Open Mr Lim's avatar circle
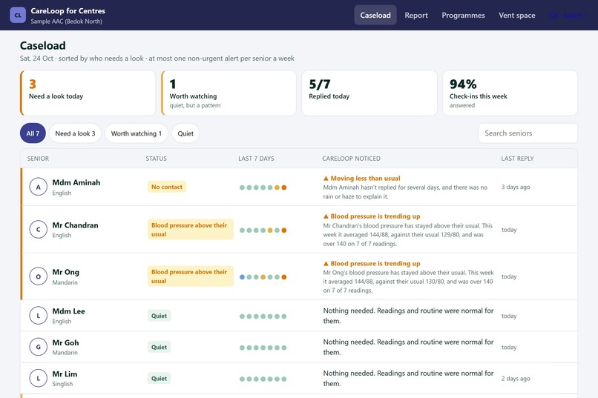The width and height of the screenshot is (598, 398). 38,378
